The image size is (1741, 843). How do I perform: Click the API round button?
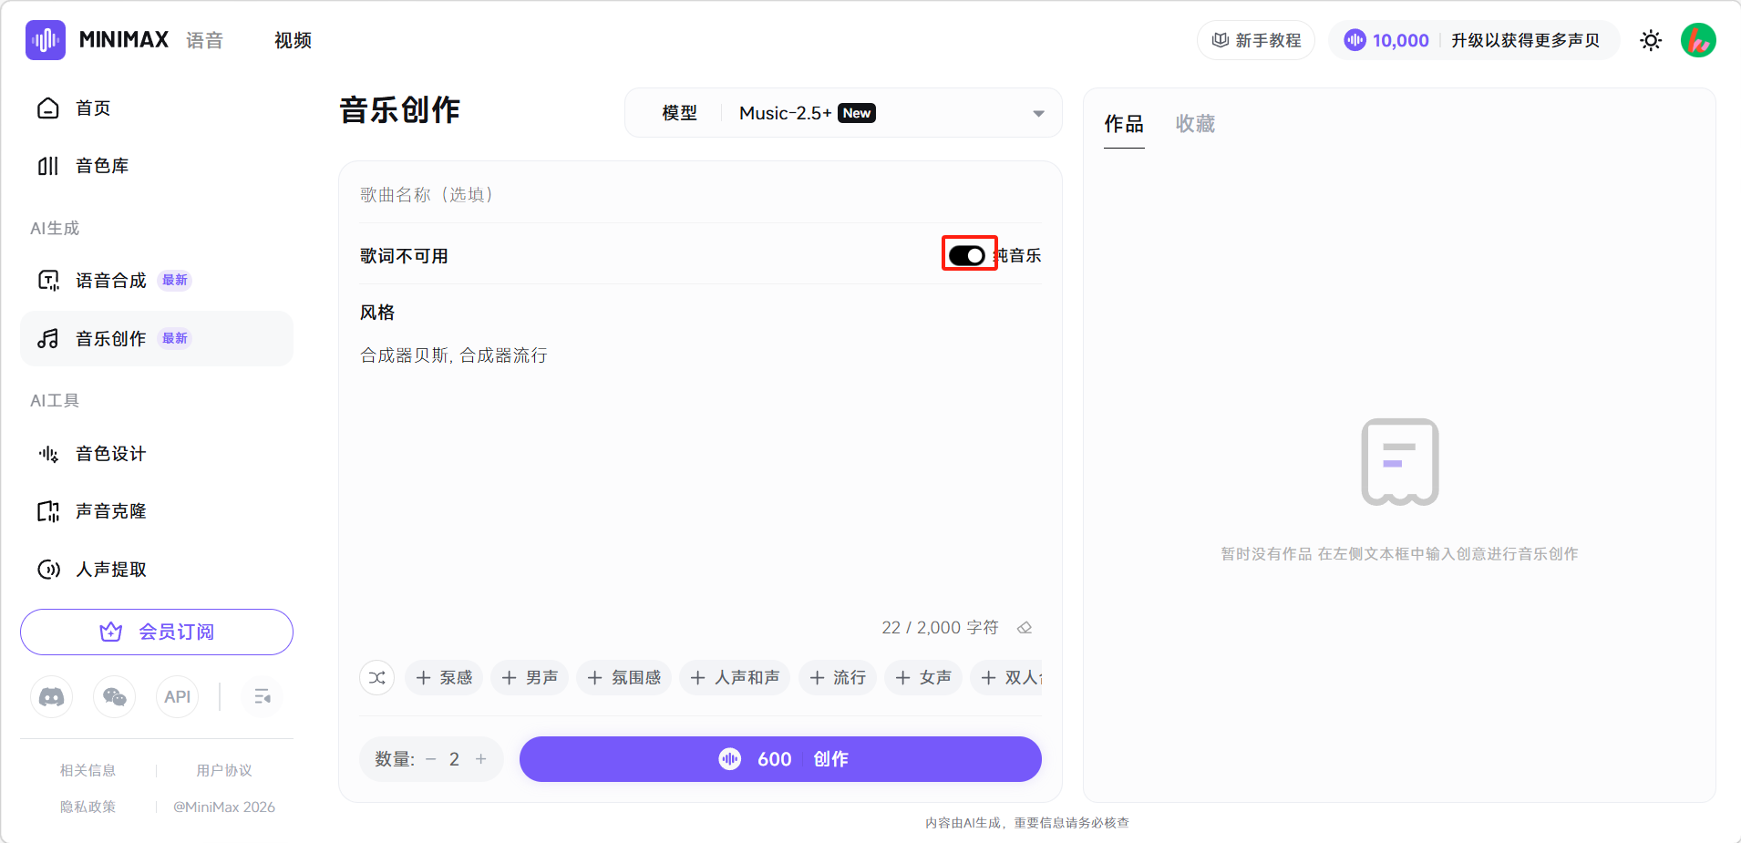[x=177, y=697]
